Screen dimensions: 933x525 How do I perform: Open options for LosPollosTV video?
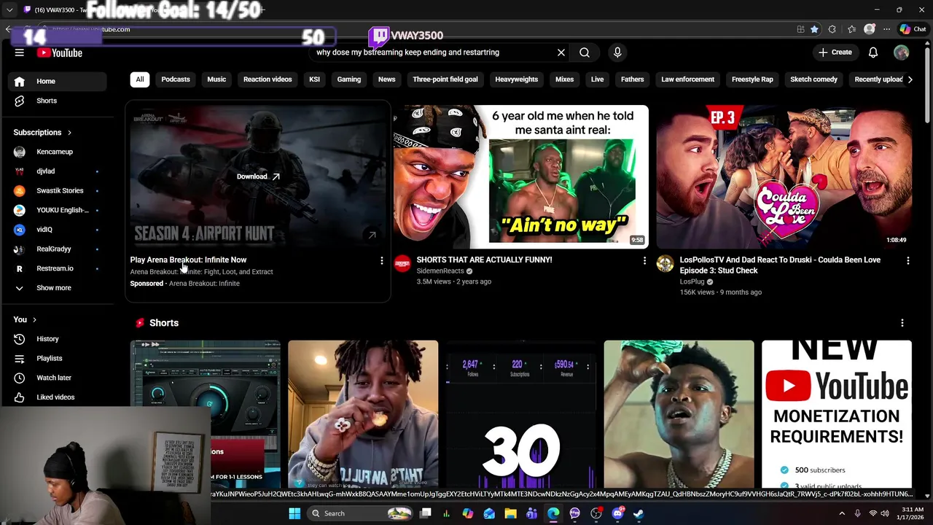[x=907, y=260]
